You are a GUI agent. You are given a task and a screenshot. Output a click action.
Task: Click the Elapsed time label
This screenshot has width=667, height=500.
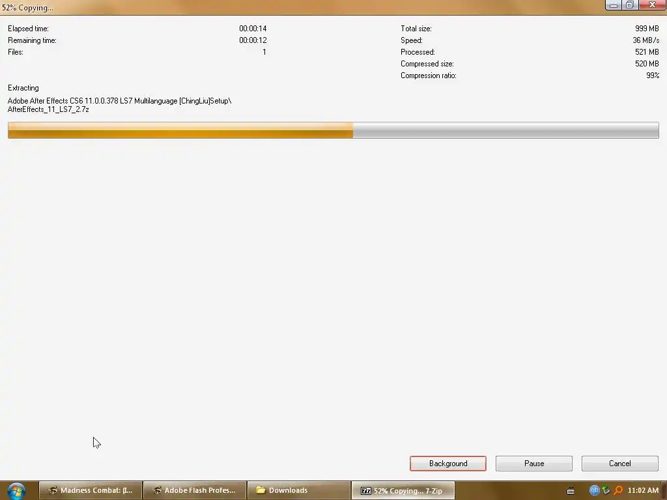tap(28, 29)
